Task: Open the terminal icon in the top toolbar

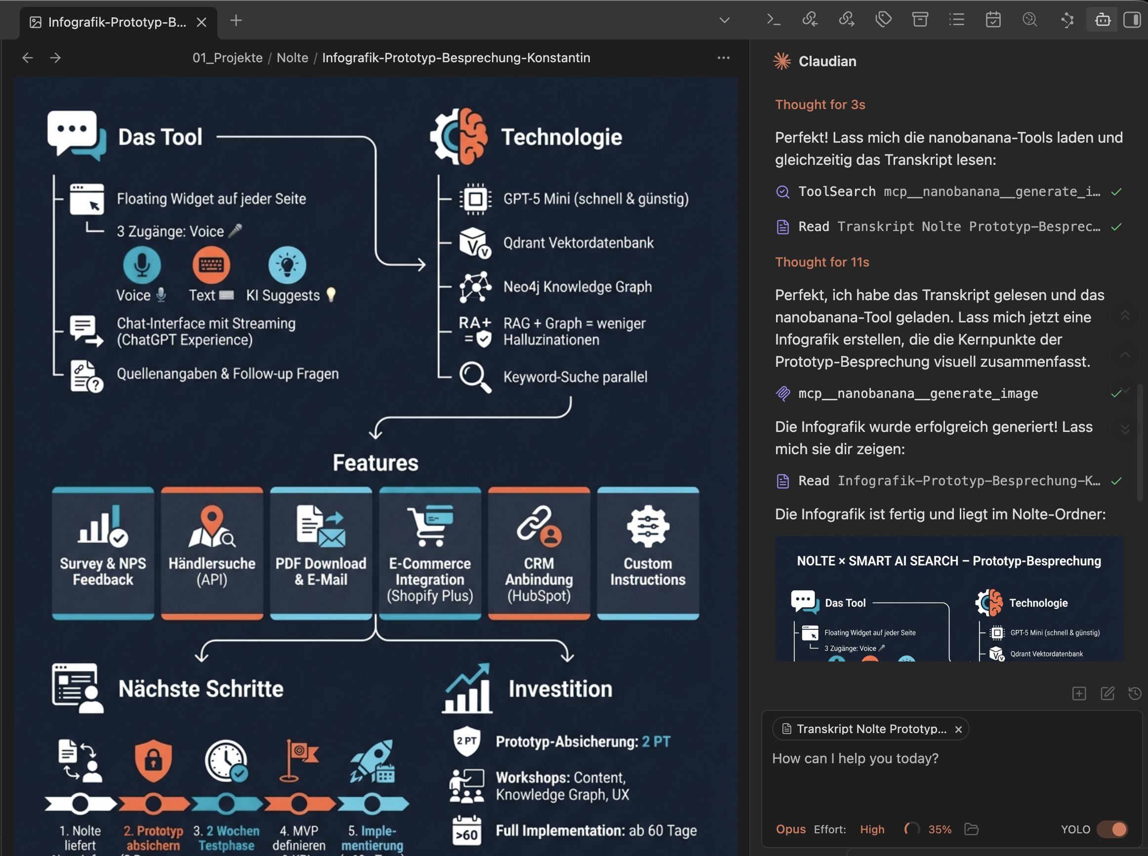Action: [773, 20]
